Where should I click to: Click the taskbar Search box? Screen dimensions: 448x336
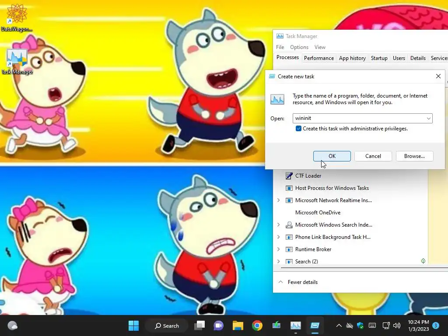click(167, 325)
